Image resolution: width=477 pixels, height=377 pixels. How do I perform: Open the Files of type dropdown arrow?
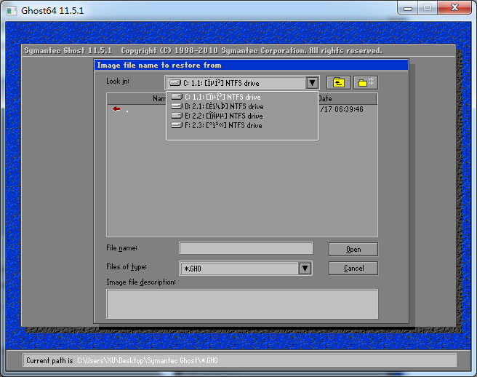tap(305, 269)
